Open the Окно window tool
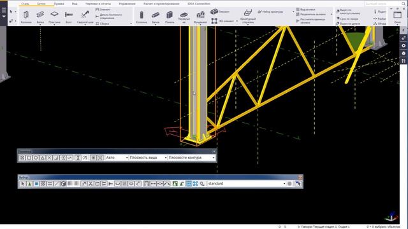Viewport: 408px width, 229px height. [x=397, y=17]
